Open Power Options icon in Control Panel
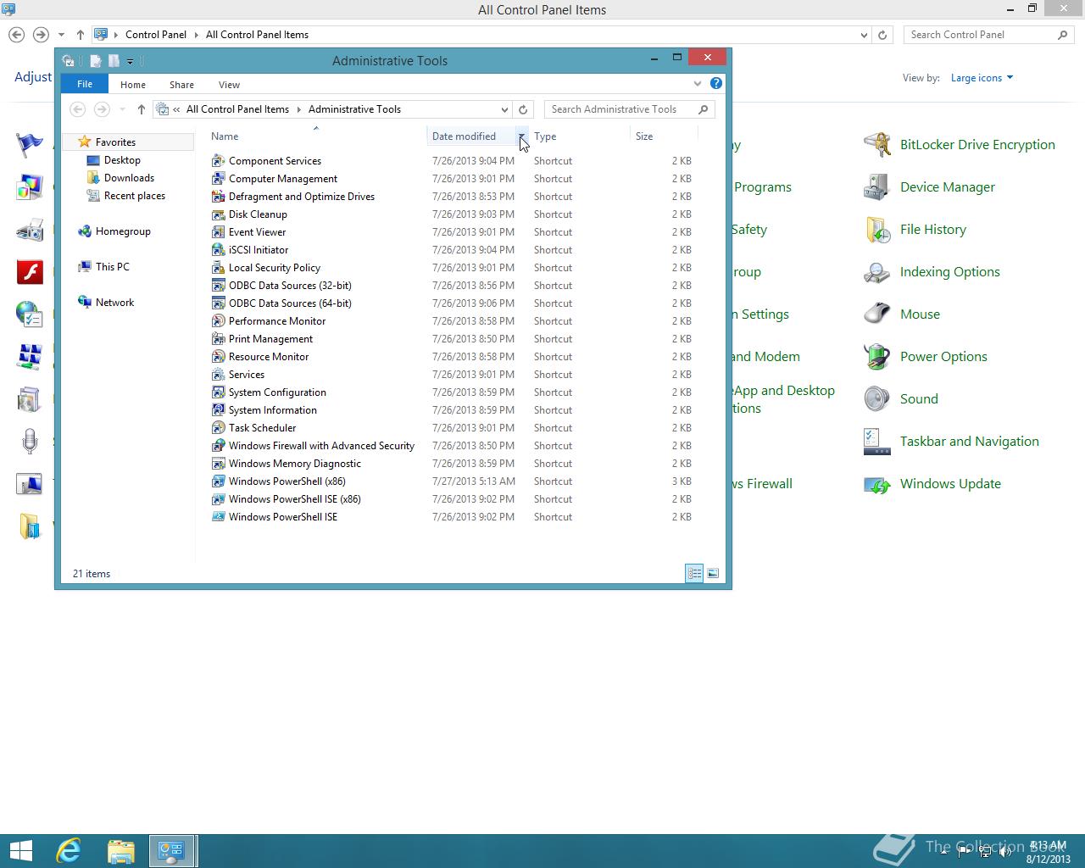The width and height of the screenshot is (1085, 868). tap(876, 357)
